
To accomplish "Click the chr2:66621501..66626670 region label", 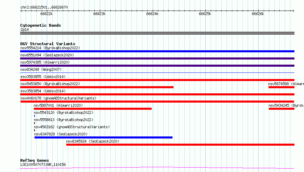I will 44,7.
